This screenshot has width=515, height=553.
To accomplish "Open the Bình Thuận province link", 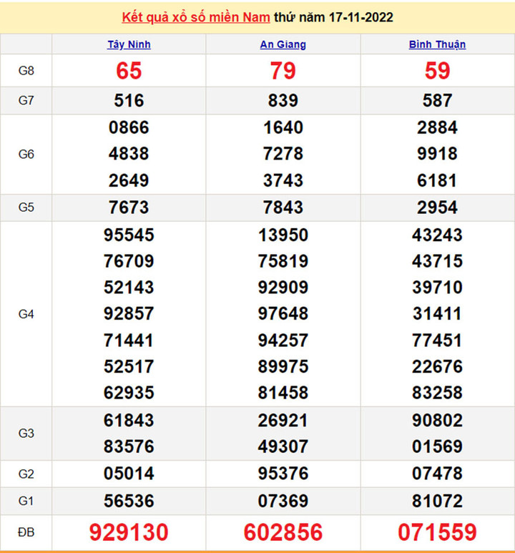I will [x=437, y=44].
